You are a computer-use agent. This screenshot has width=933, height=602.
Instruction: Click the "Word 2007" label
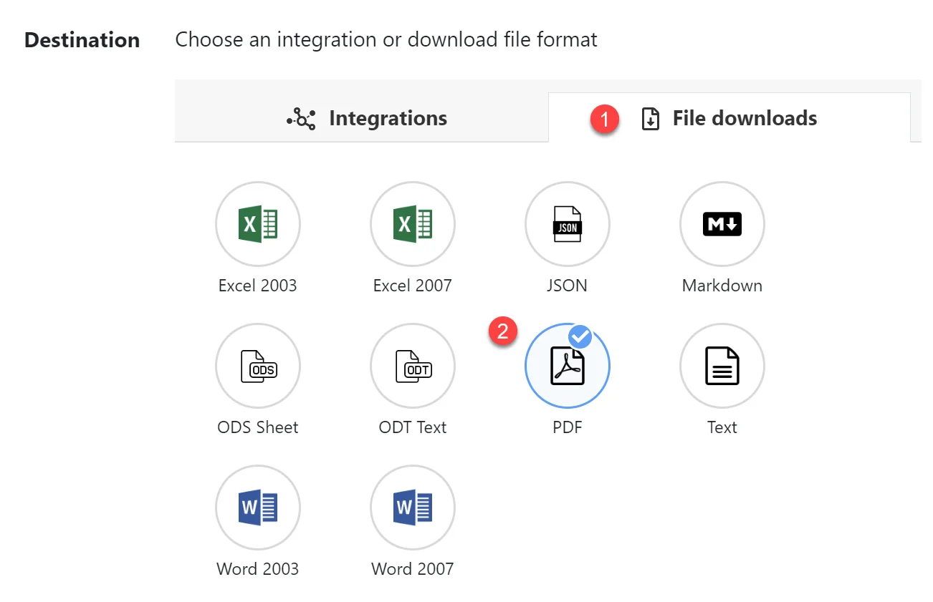(413, 569)
